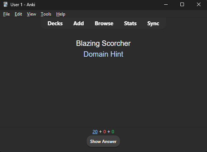Open the Edit menu

pyautogui.click(x=18, y=14)
